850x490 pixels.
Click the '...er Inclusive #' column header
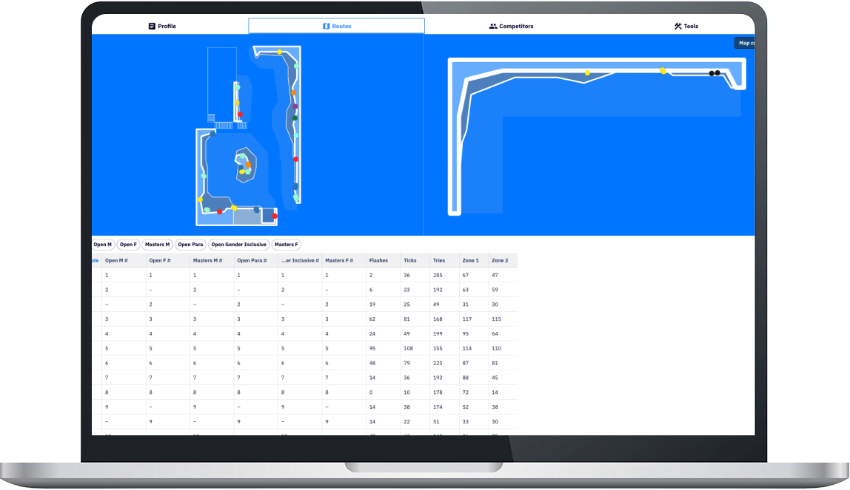pos(300,261)
